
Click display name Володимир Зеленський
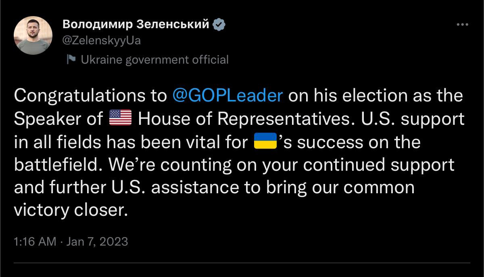136,25
